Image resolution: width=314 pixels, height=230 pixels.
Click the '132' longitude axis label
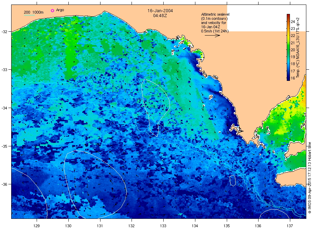pyautogui.click(x=132, y=226)
